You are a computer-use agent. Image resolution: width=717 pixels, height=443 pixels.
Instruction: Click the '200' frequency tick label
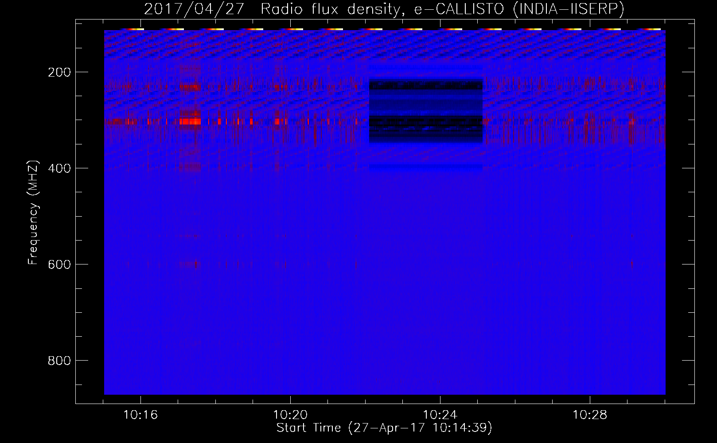tap(59, 72)
